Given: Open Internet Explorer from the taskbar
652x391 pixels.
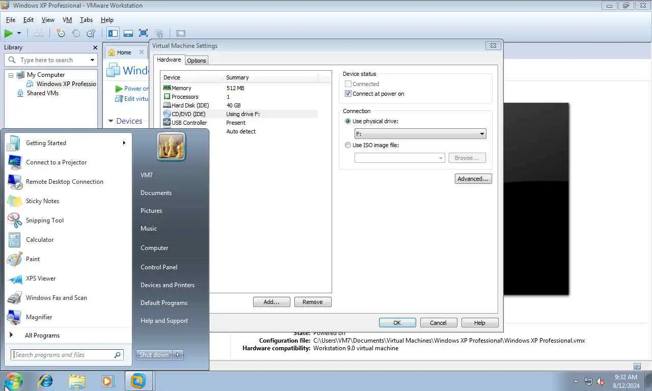Looking at the screenshot, I should coord(46,381).
